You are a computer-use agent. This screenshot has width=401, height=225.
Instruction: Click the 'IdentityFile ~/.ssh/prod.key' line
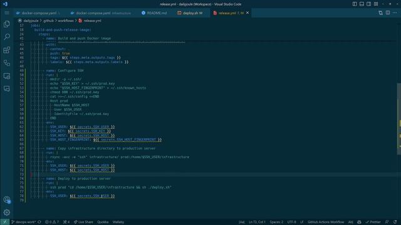tap(81, 114)
